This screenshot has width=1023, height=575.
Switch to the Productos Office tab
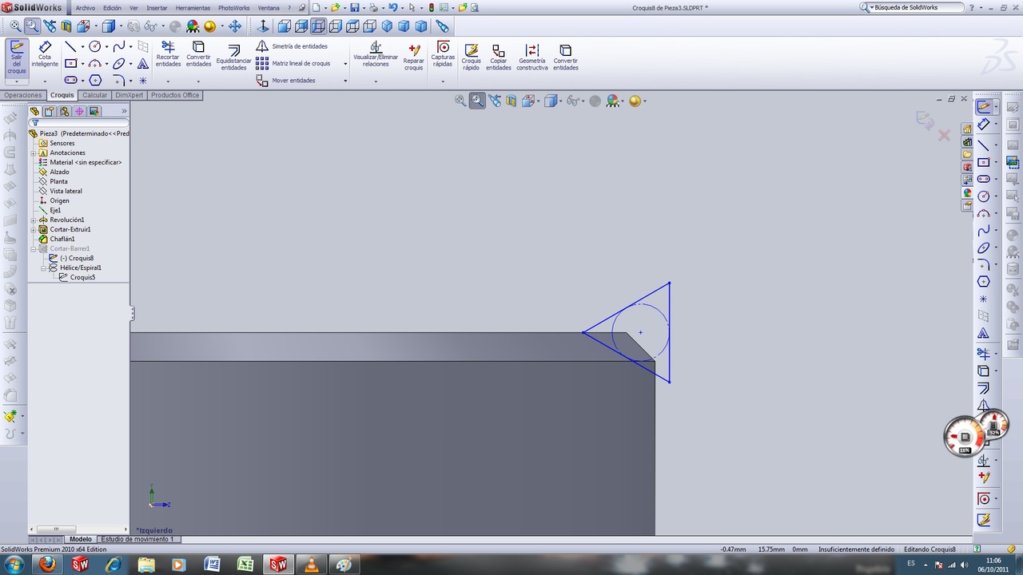click(x=175, y=95)
